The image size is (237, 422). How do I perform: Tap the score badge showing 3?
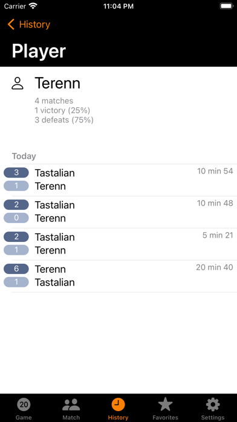tap(16, 173)
